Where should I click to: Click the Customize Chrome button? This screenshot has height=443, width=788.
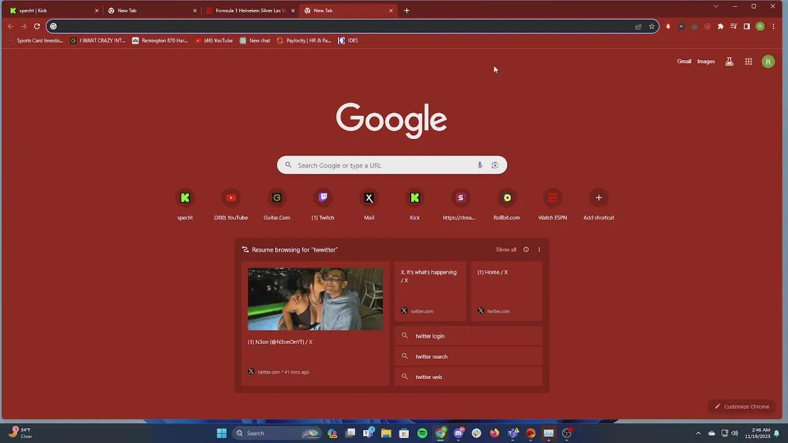(x=742, y=407)
